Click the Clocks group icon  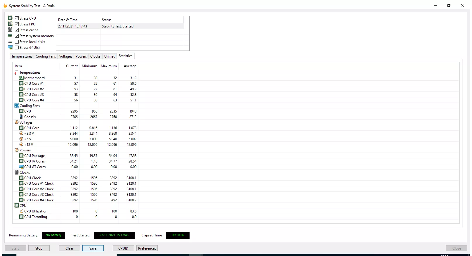[17, 172]
